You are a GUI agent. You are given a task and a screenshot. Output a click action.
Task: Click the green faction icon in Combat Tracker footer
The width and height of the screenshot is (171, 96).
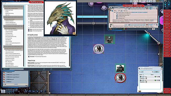122,29
